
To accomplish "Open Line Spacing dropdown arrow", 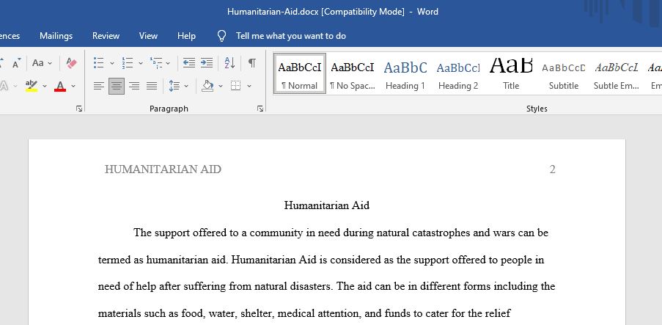I will point(186,87).
